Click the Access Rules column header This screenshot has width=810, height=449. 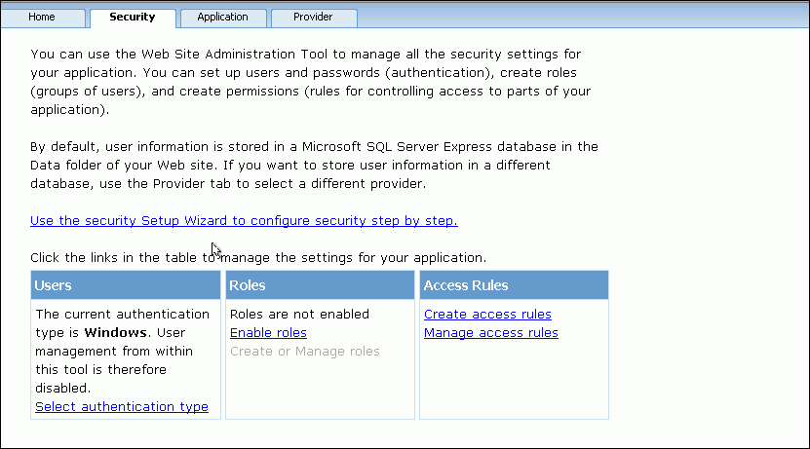click(514, 285)
